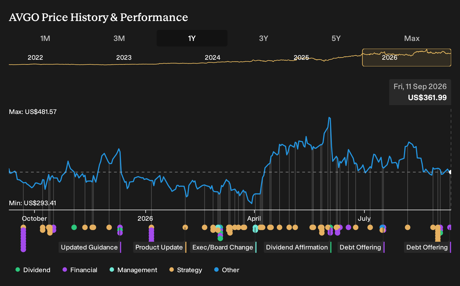460x286 pixels.
Task: Click the April axis label
Action: pyautogui.click(x=254, y=219)
